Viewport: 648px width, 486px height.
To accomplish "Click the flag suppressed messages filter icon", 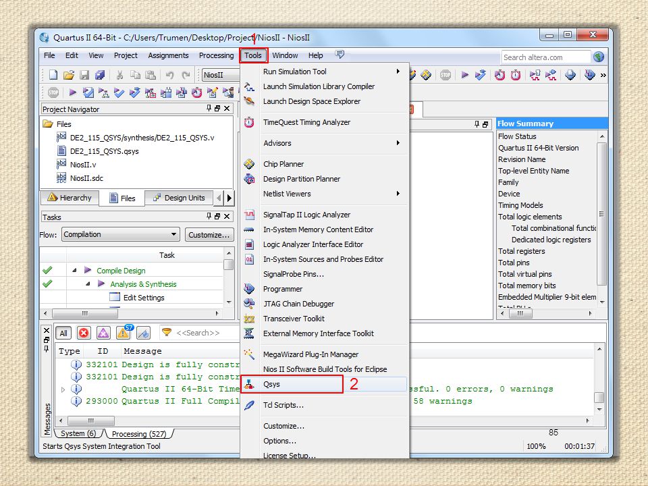I will [143, 333].
